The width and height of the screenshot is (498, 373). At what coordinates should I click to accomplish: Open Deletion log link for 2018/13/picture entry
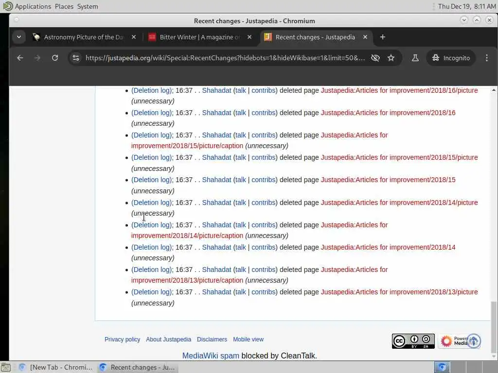click(x=152, y=292)
